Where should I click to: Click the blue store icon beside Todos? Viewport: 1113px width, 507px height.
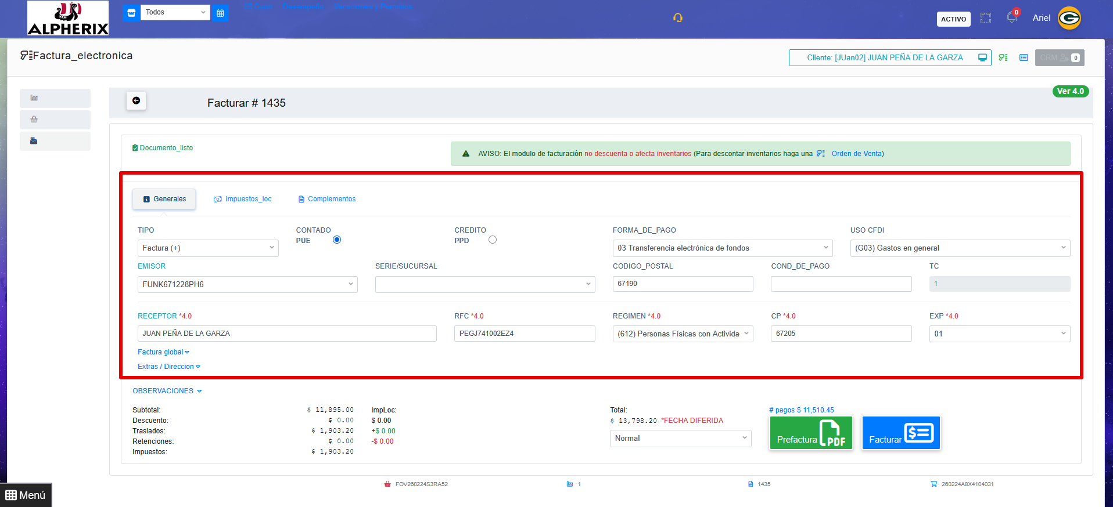131,13
